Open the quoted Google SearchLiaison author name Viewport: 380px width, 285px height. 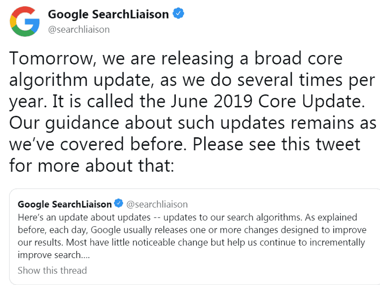coord(66,204)
